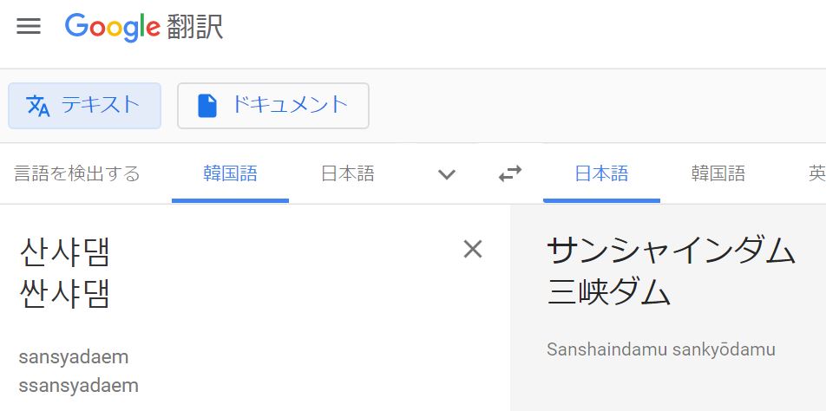Open the main hamburger menu
The height and width of the screenshot is (411, 826).
29,26
